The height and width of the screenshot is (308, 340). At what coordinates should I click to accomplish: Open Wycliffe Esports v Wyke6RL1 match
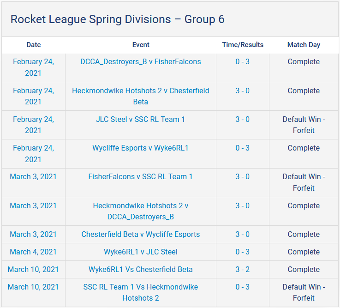point(140,148)
